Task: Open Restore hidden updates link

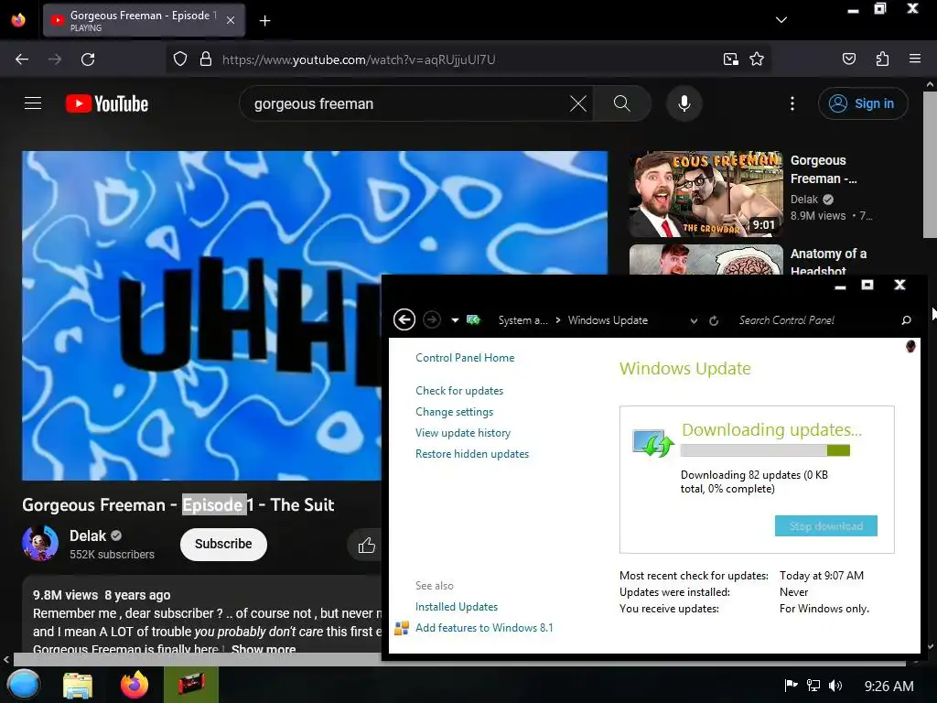Action: click(x=472, y=454)
